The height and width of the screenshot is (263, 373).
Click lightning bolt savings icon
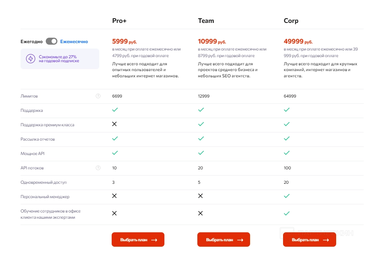coord(30,59)
